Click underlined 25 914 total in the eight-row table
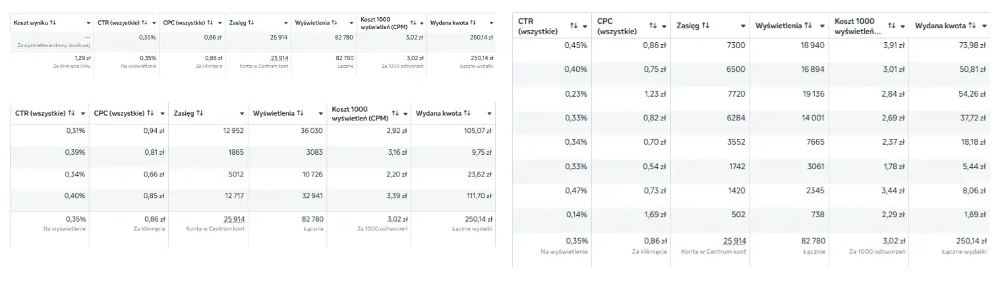1000x281 pixels. [x=734, y=241]
